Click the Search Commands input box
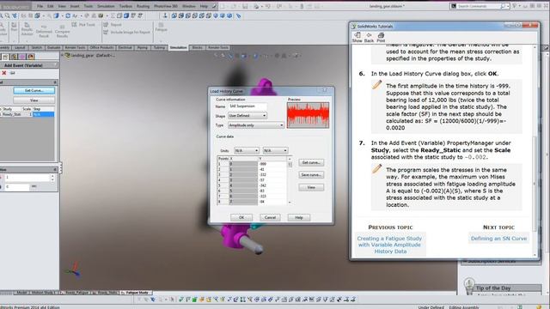The image size is (550, 309). 479,6
